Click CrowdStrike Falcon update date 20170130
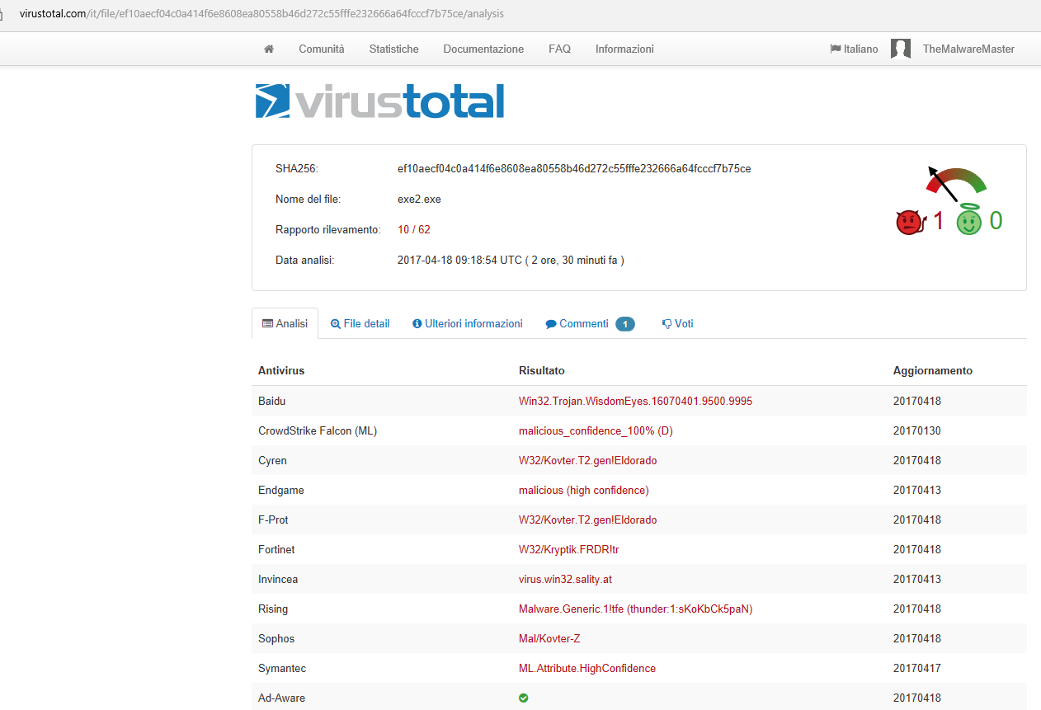 917,430
